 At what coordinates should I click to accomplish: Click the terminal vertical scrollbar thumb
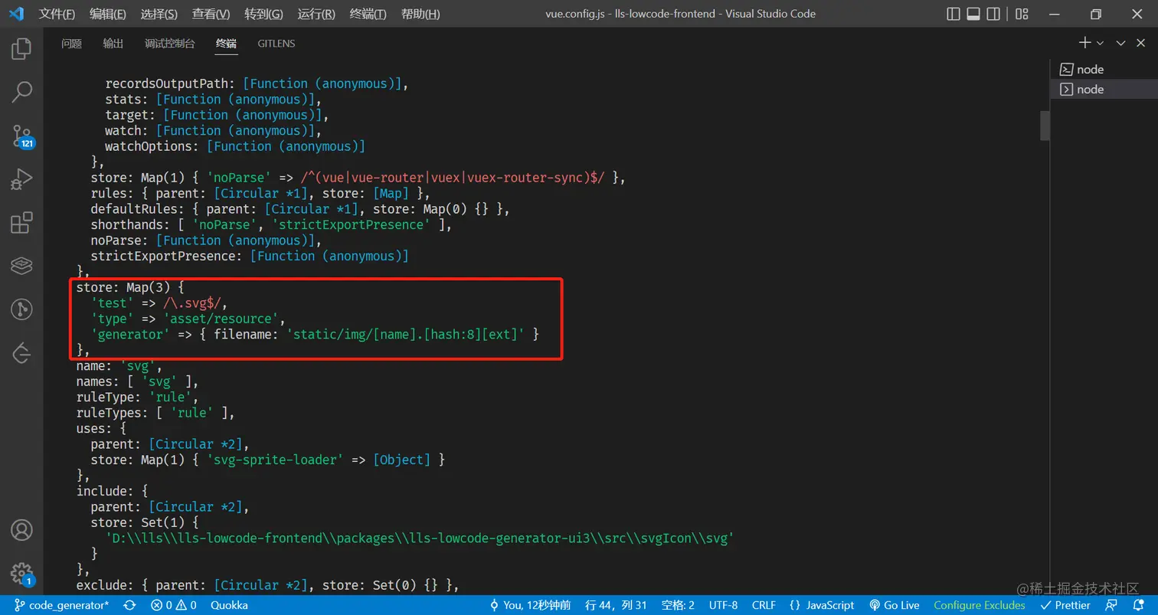pyautogui.click(x=1044, y=126)
